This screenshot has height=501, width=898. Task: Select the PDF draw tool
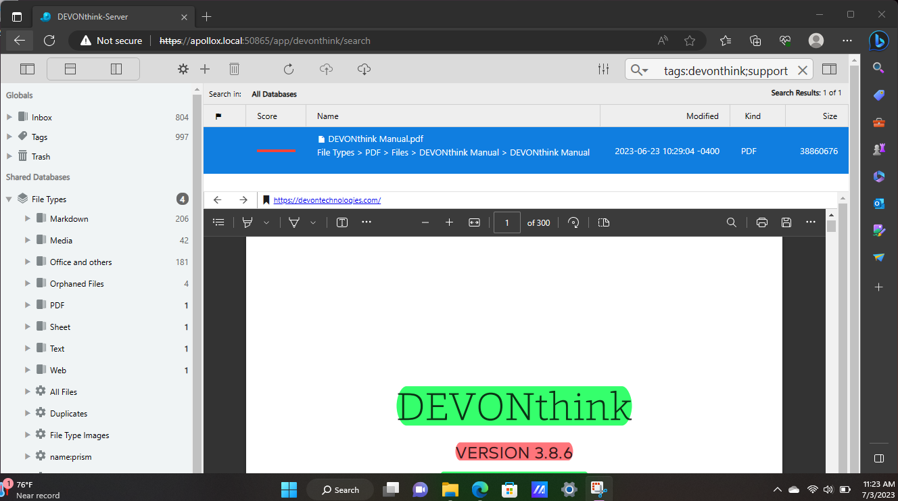[x=294, y=222]
